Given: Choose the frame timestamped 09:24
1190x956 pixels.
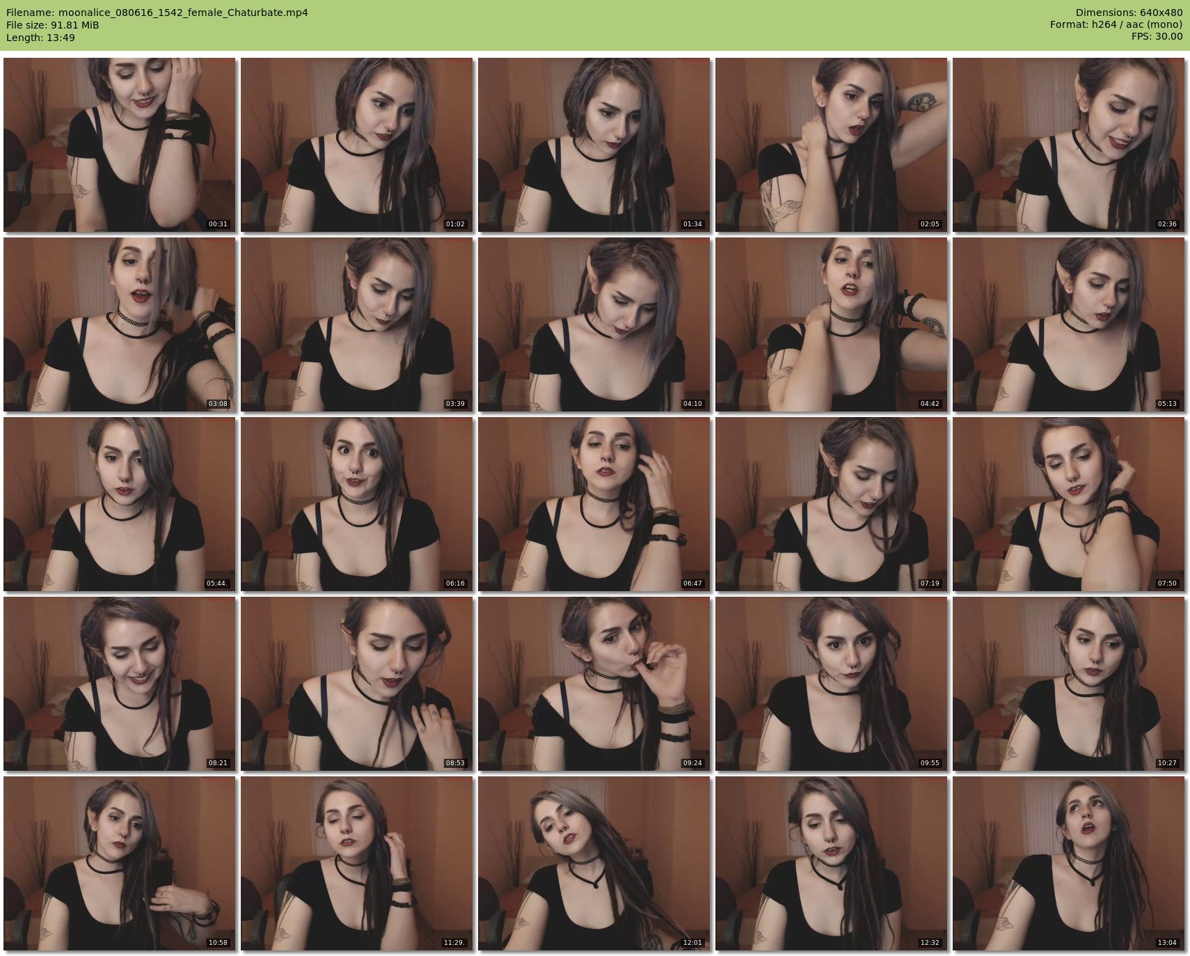Looking at the screenshot, I should click(594, 684).
